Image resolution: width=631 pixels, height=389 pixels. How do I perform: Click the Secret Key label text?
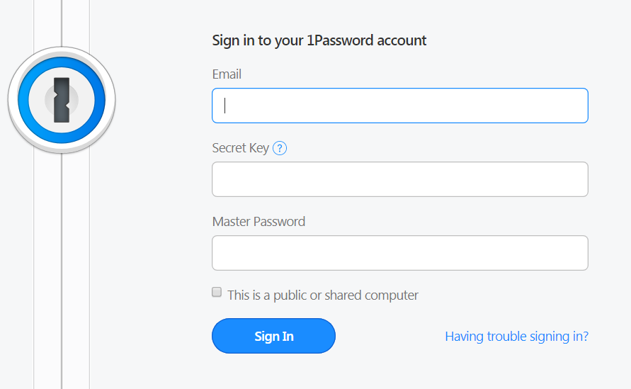[x=240, y=148]
